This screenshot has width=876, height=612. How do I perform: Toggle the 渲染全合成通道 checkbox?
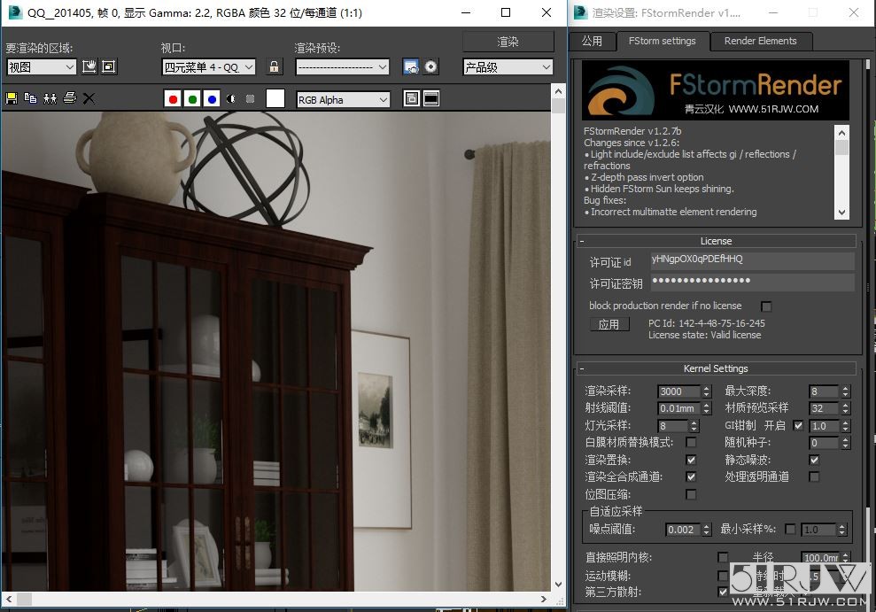tap(691, 476)
